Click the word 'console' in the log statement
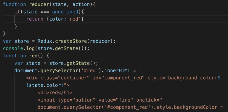Viewport: 228px width, 112px height. point(13,48)
